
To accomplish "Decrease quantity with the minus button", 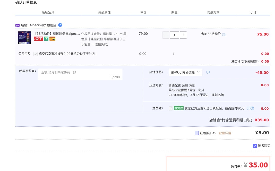I will coord(166,35).
